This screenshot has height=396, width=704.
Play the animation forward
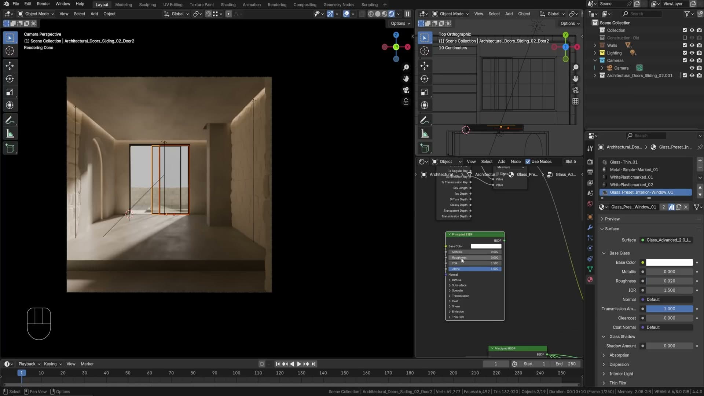point(299,364)
